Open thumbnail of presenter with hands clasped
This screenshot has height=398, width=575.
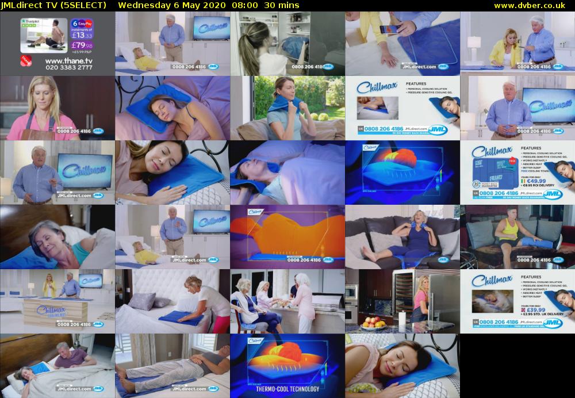click(517, 108)
